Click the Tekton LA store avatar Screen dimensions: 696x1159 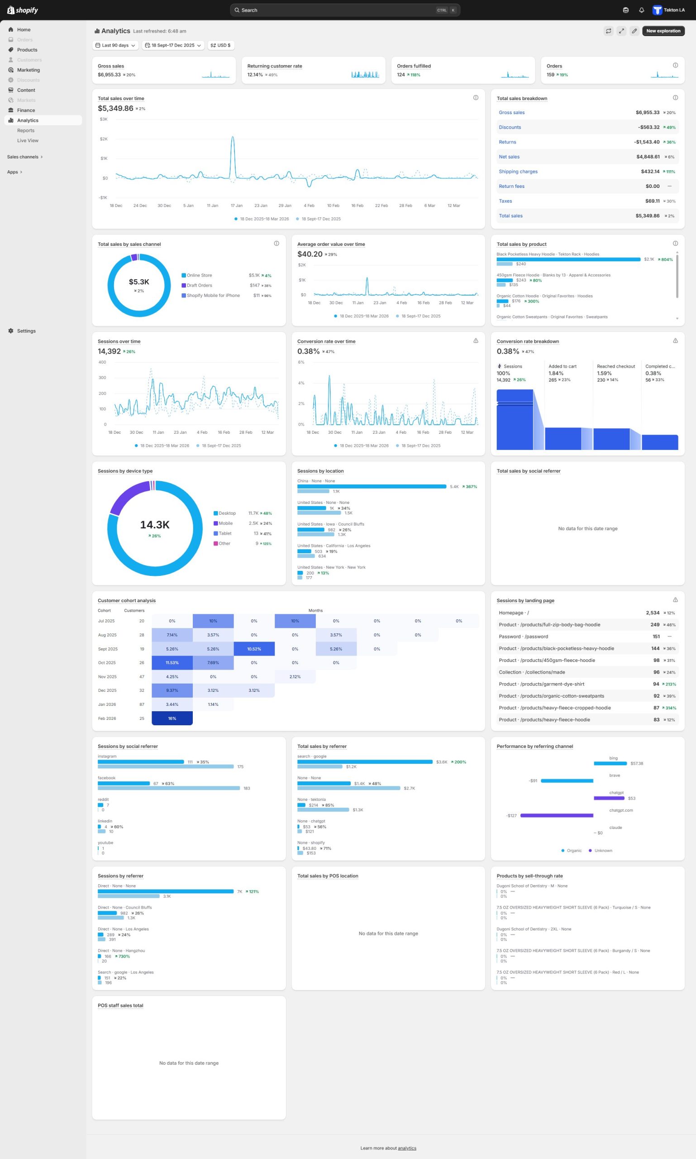pyautogui.click(x=657, y=10)
